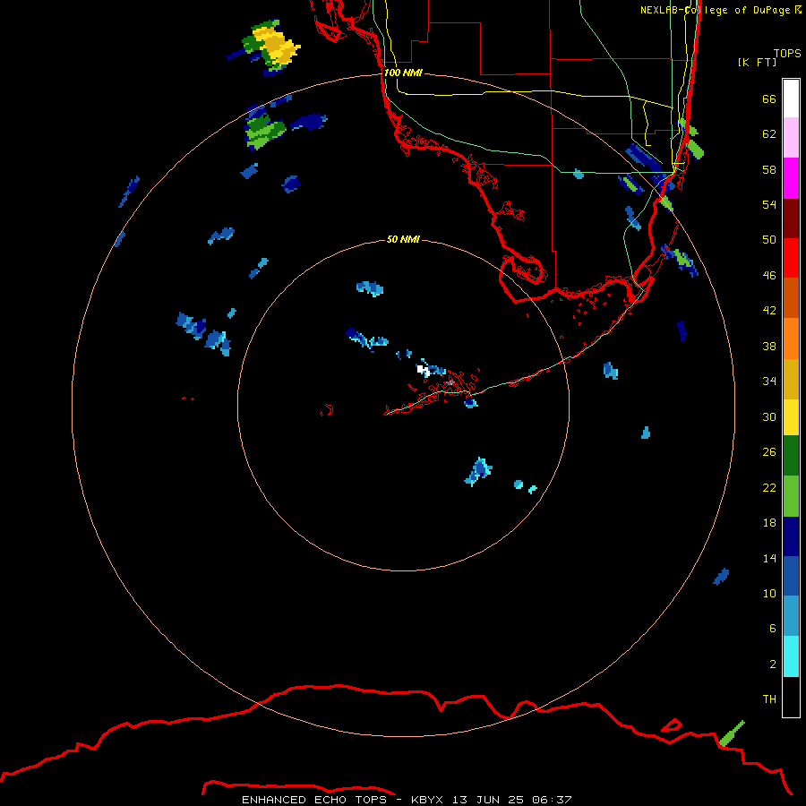Click the light green legend color band

click(x=791, y=496)
